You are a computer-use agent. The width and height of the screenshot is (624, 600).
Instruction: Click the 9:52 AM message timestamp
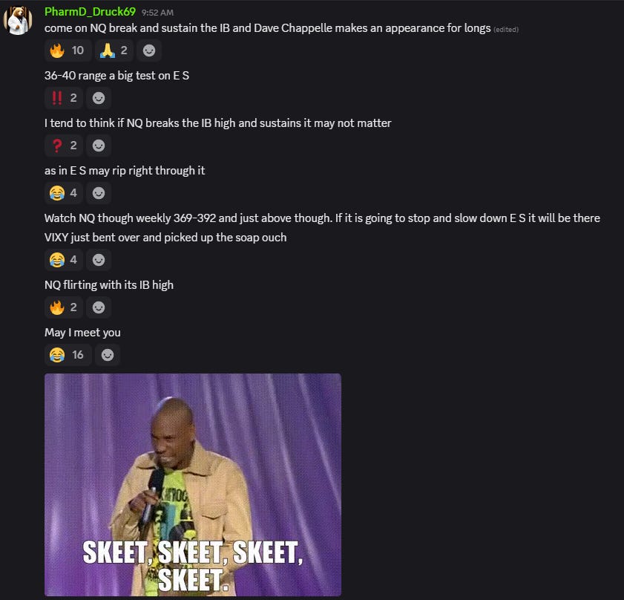click(x=157, y=13)
